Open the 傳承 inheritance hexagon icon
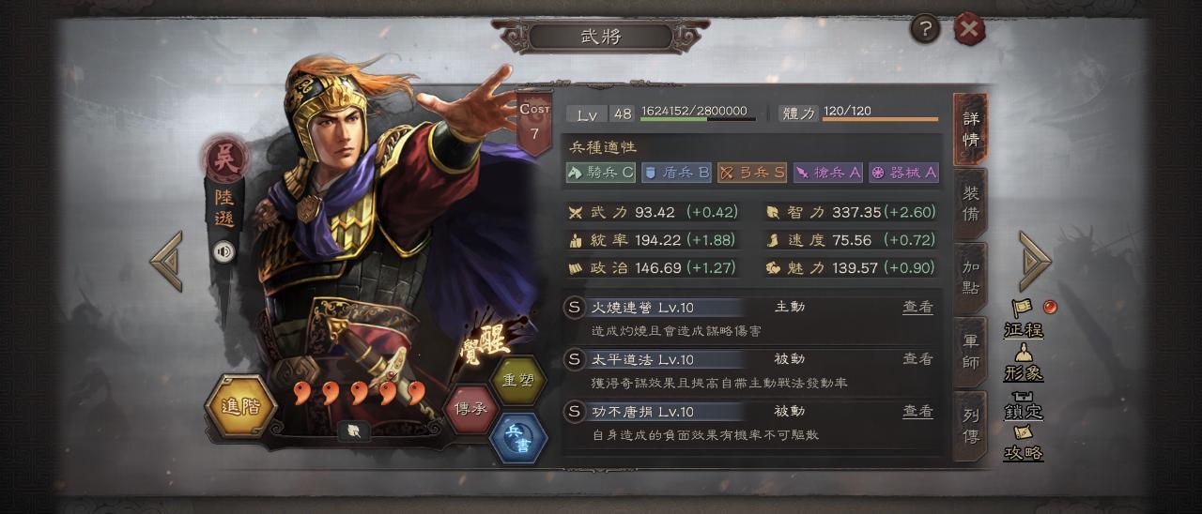Image resolution: width=1202 pixels, height=514 pixels. point(470,409)
